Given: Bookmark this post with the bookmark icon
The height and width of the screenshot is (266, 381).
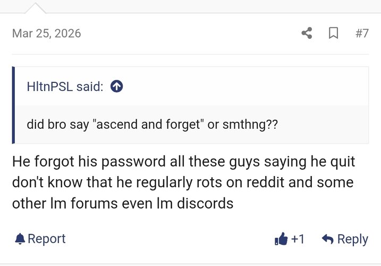Looking at the screenshot, I should [x=334, y=33].
